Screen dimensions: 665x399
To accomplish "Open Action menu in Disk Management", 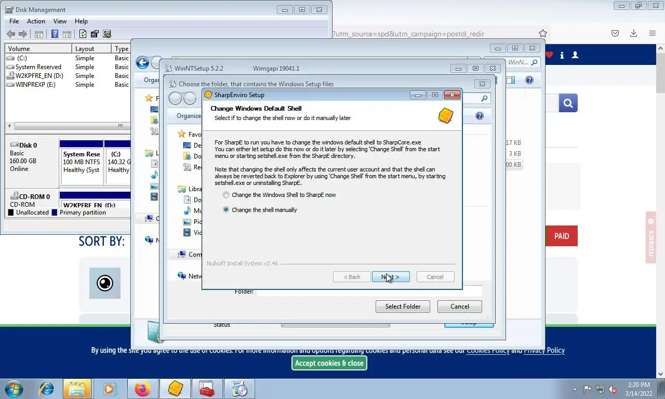I will pyautogui.click(x=36, y=21).
